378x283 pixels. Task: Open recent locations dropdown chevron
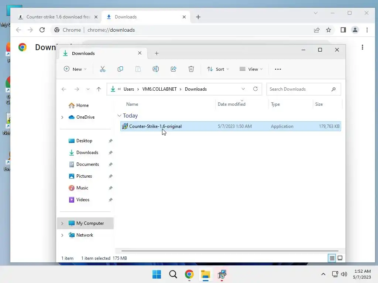click(88, 89)
